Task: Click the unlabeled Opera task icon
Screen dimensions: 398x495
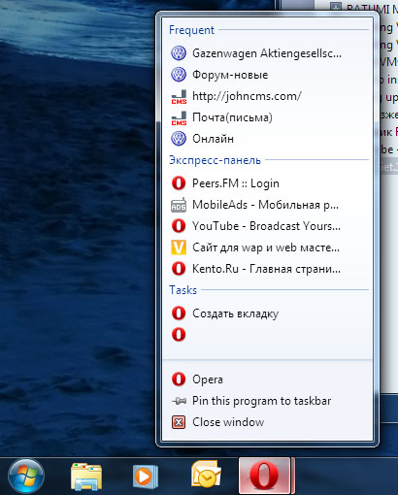Action: pyautogui.click(x=179, y=335)
